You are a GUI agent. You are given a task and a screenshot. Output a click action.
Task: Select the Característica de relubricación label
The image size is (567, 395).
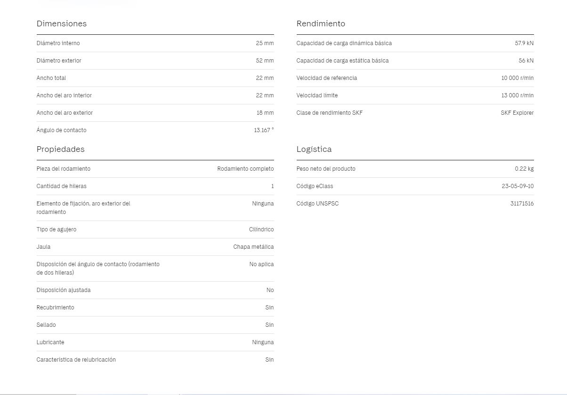pos(76,360)
